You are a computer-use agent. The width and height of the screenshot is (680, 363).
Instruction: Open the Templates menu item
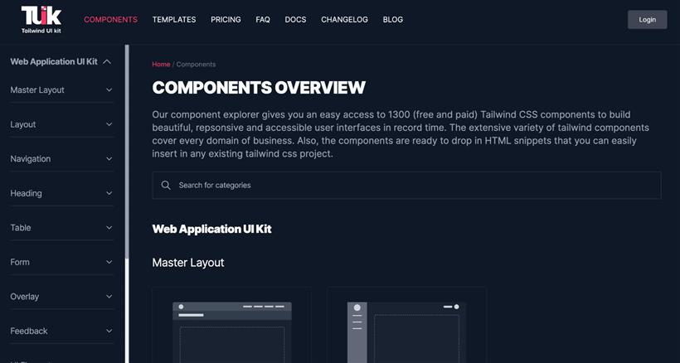[174, 20]
